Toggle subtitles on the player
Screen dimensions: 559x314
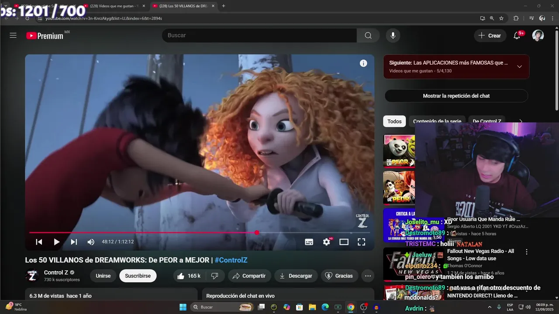309,242
